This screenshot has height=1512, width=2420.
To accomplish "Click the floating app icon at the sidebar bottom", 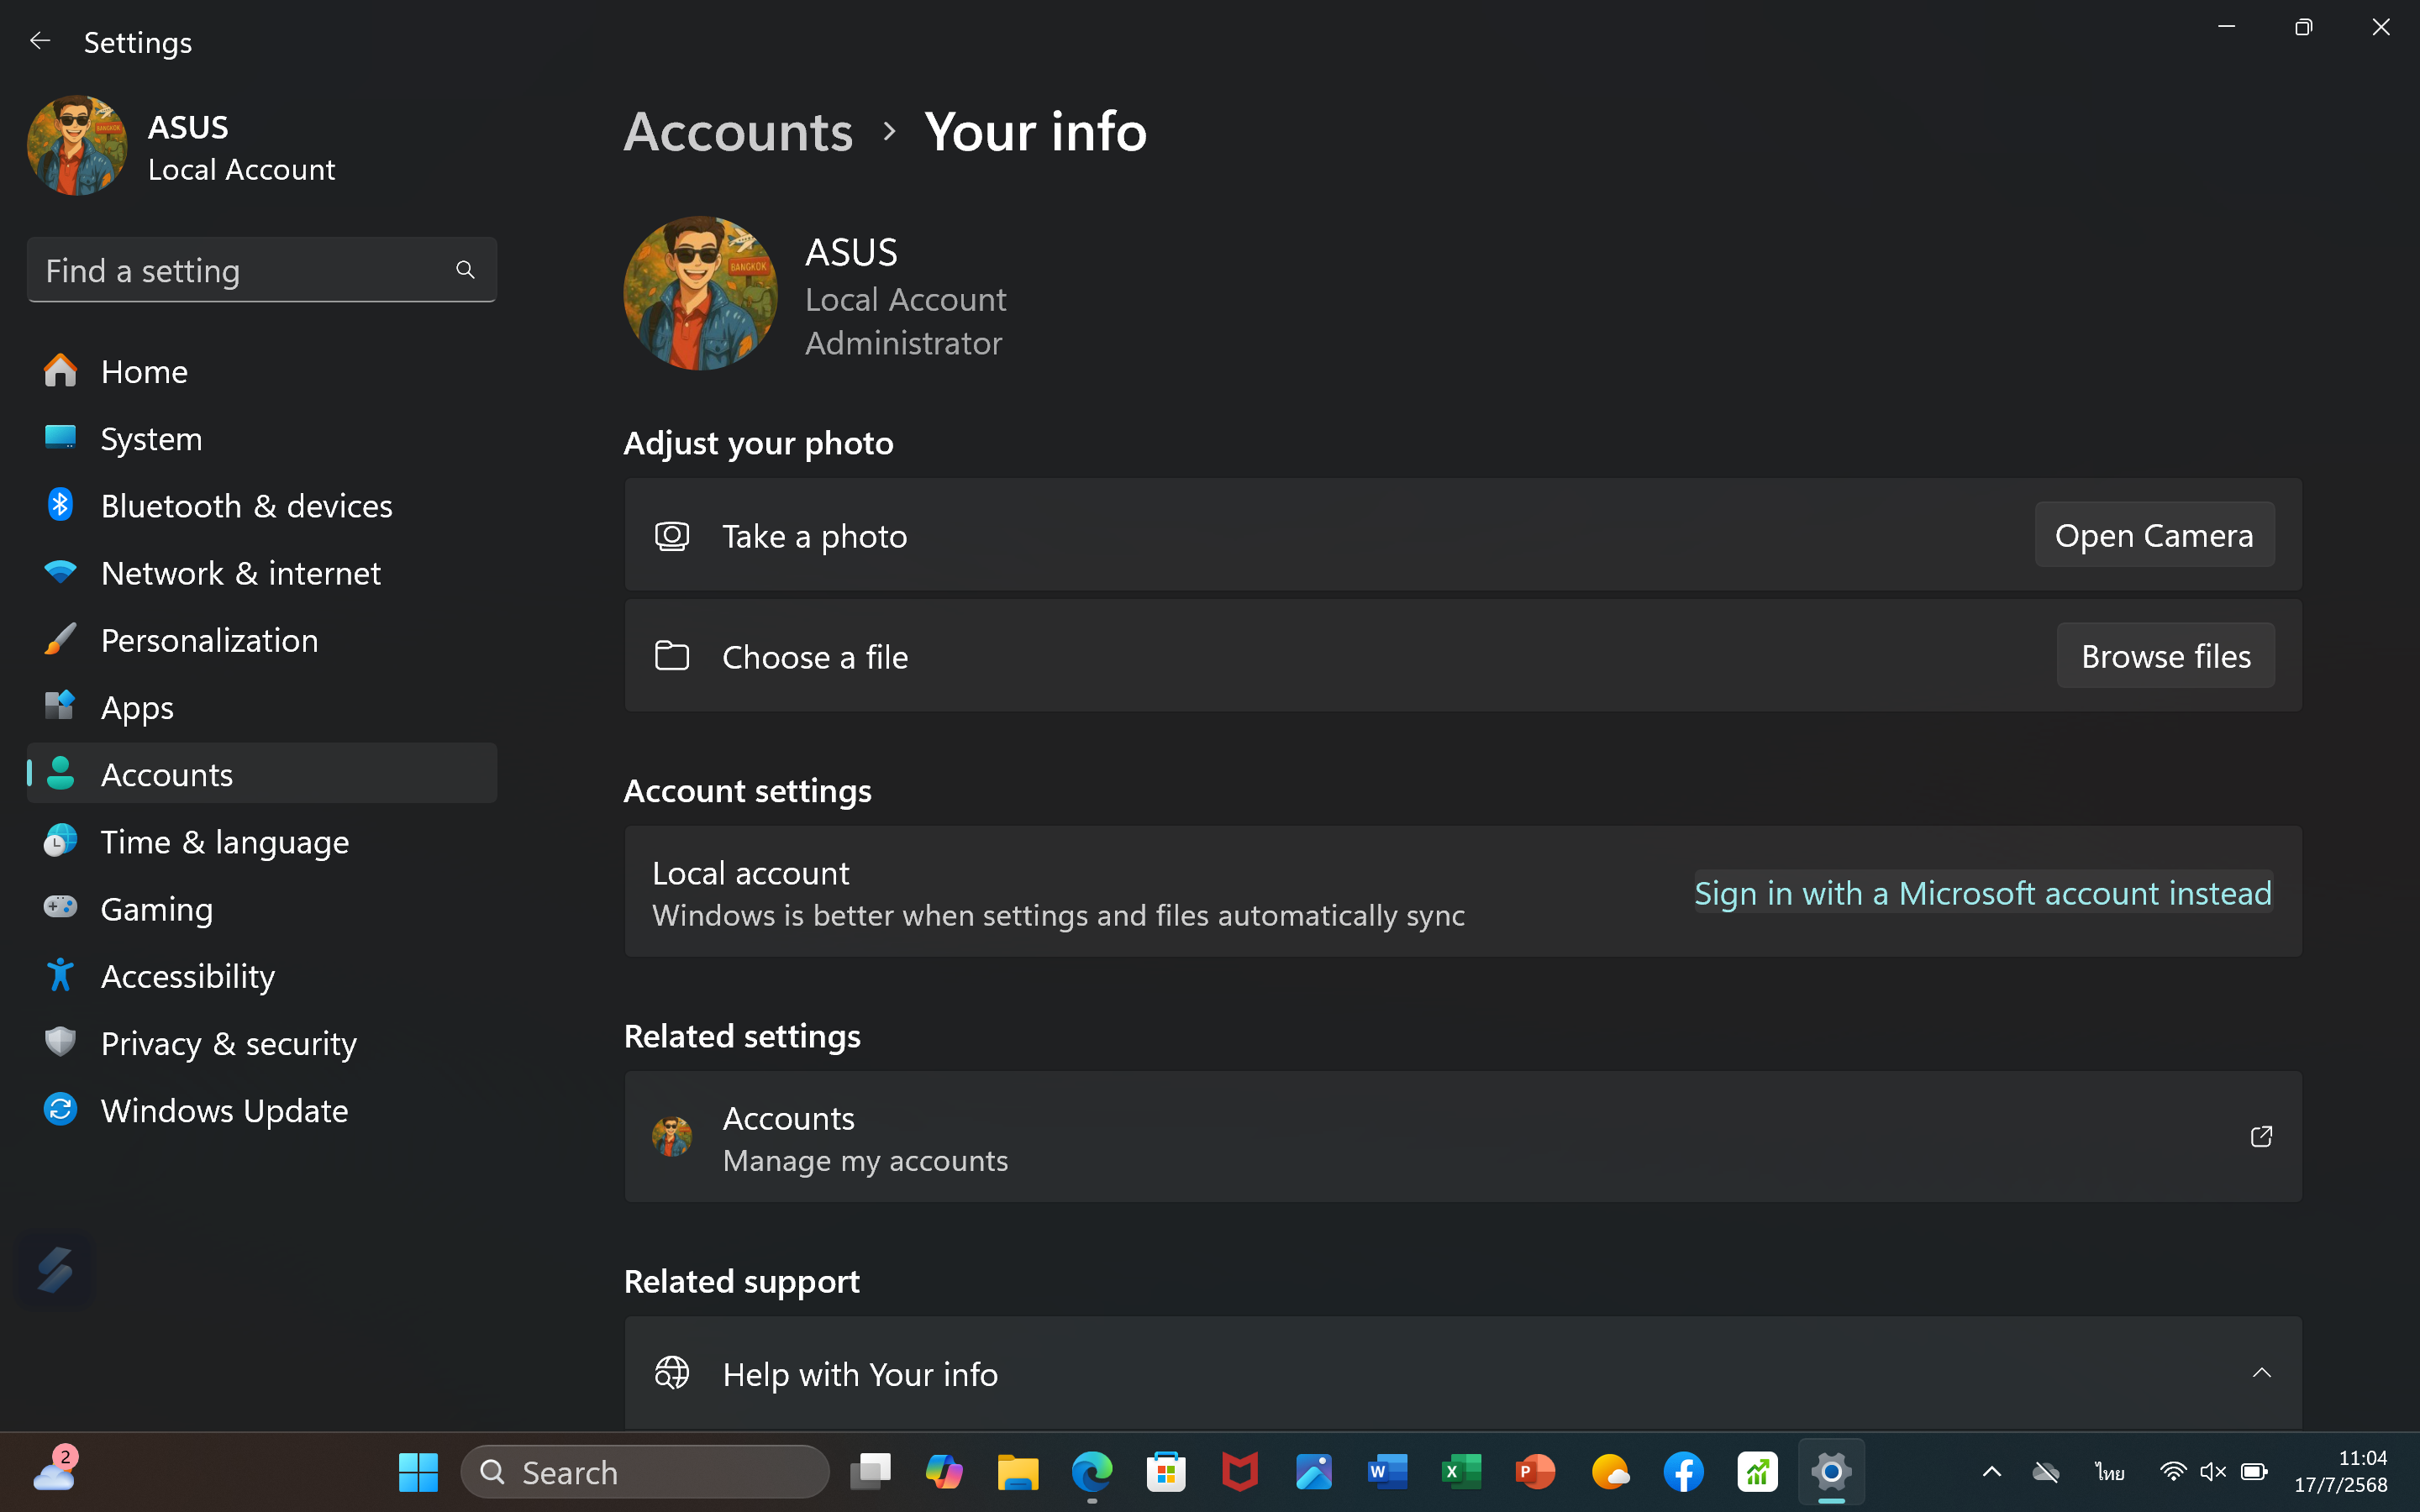I will 55,1270.
